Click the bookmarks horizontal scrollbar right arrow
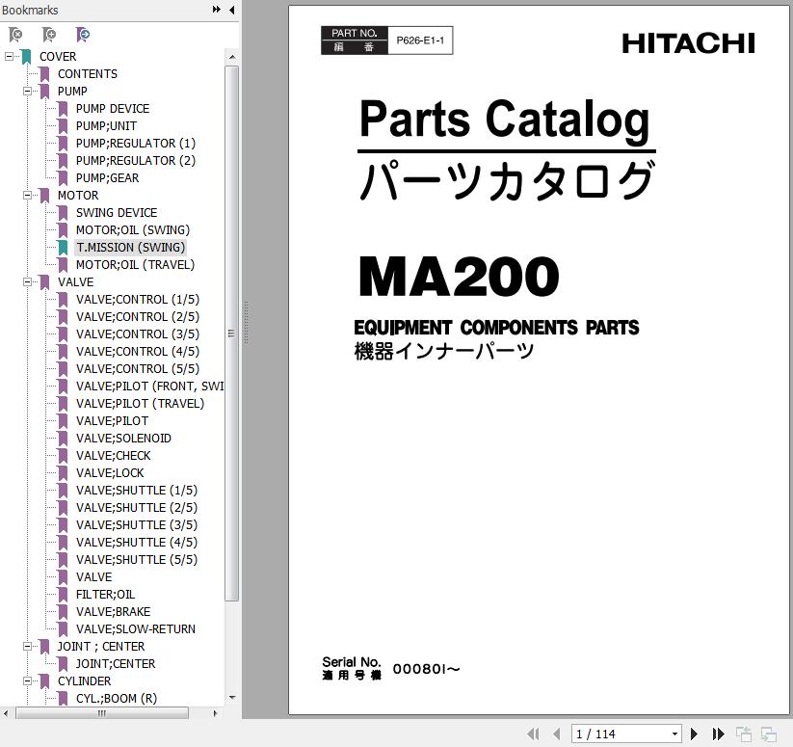The height and width of the screenshot is (747, 793). pyautogui.click(x=216, y=713)
